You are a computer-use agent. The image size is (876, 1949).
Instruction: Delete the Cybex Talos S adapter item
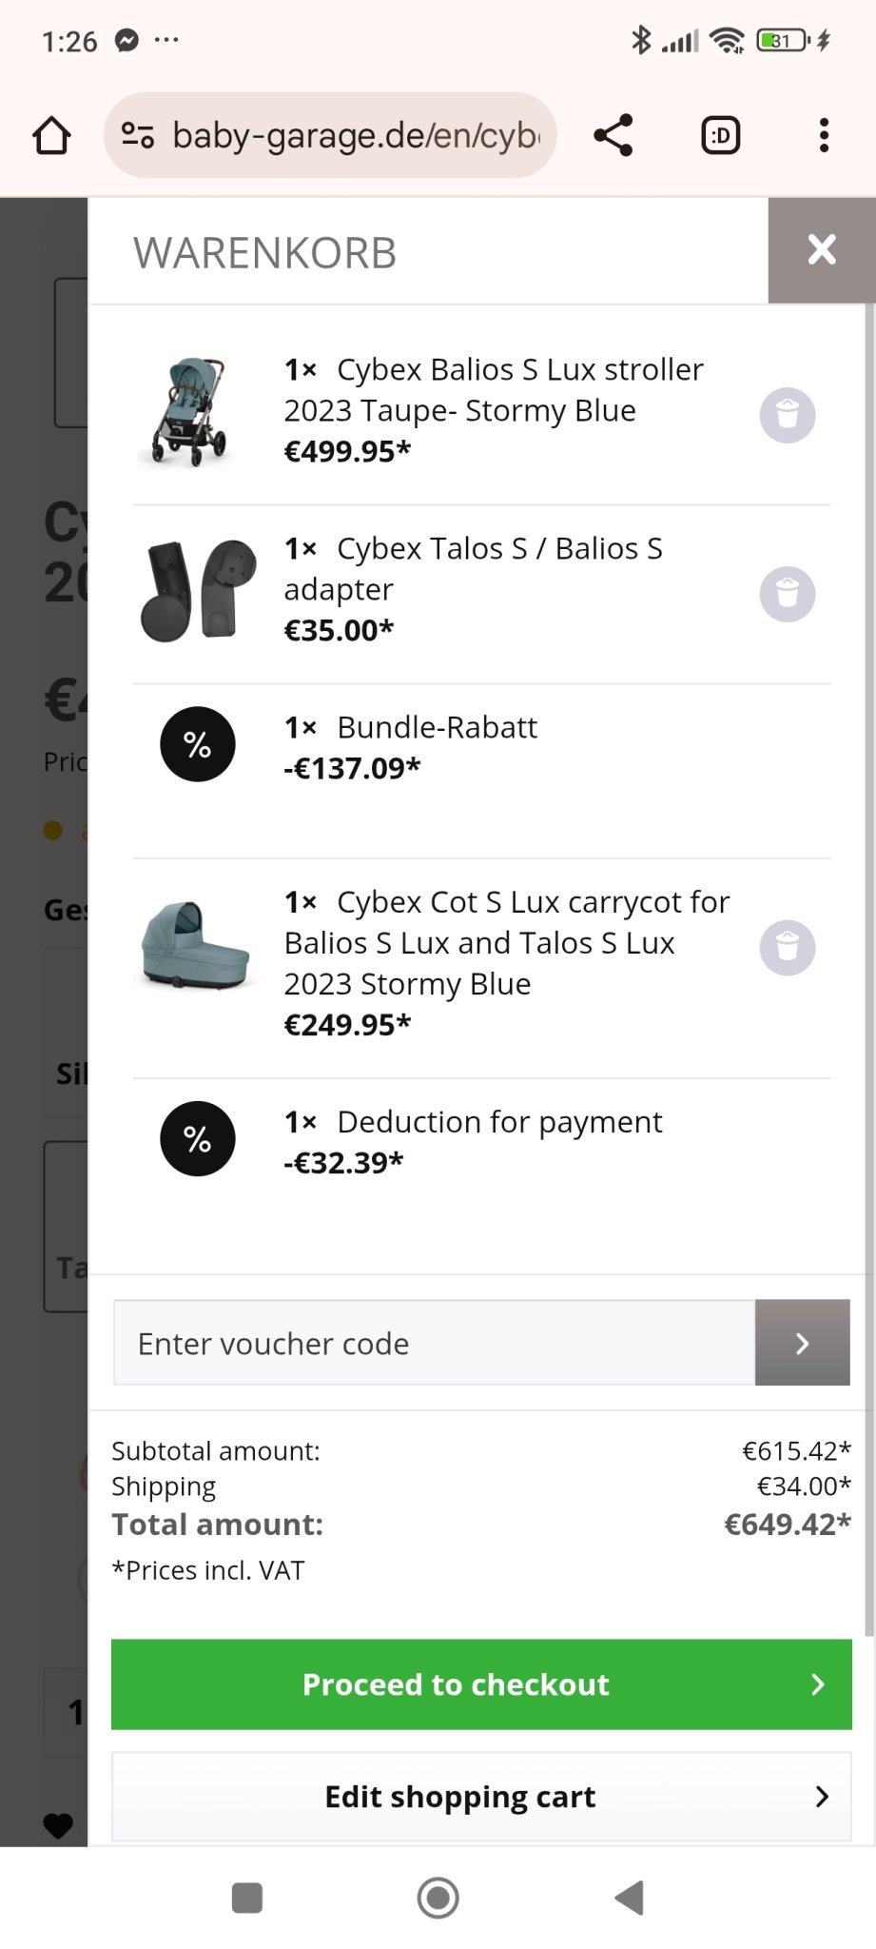tap(787, 594)
